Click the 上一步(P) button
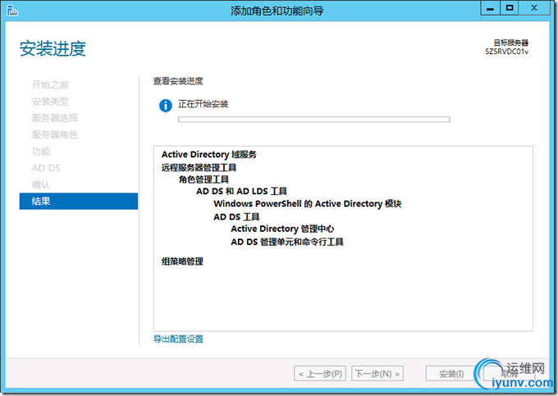 320,374
